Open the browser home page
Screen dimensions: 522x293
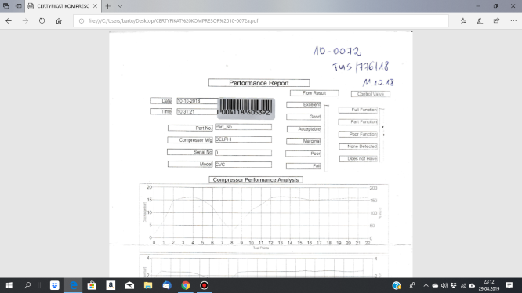point(59,20)
